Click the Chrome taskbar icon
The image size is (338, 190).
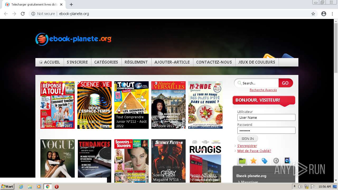click(x=48, y=187)
